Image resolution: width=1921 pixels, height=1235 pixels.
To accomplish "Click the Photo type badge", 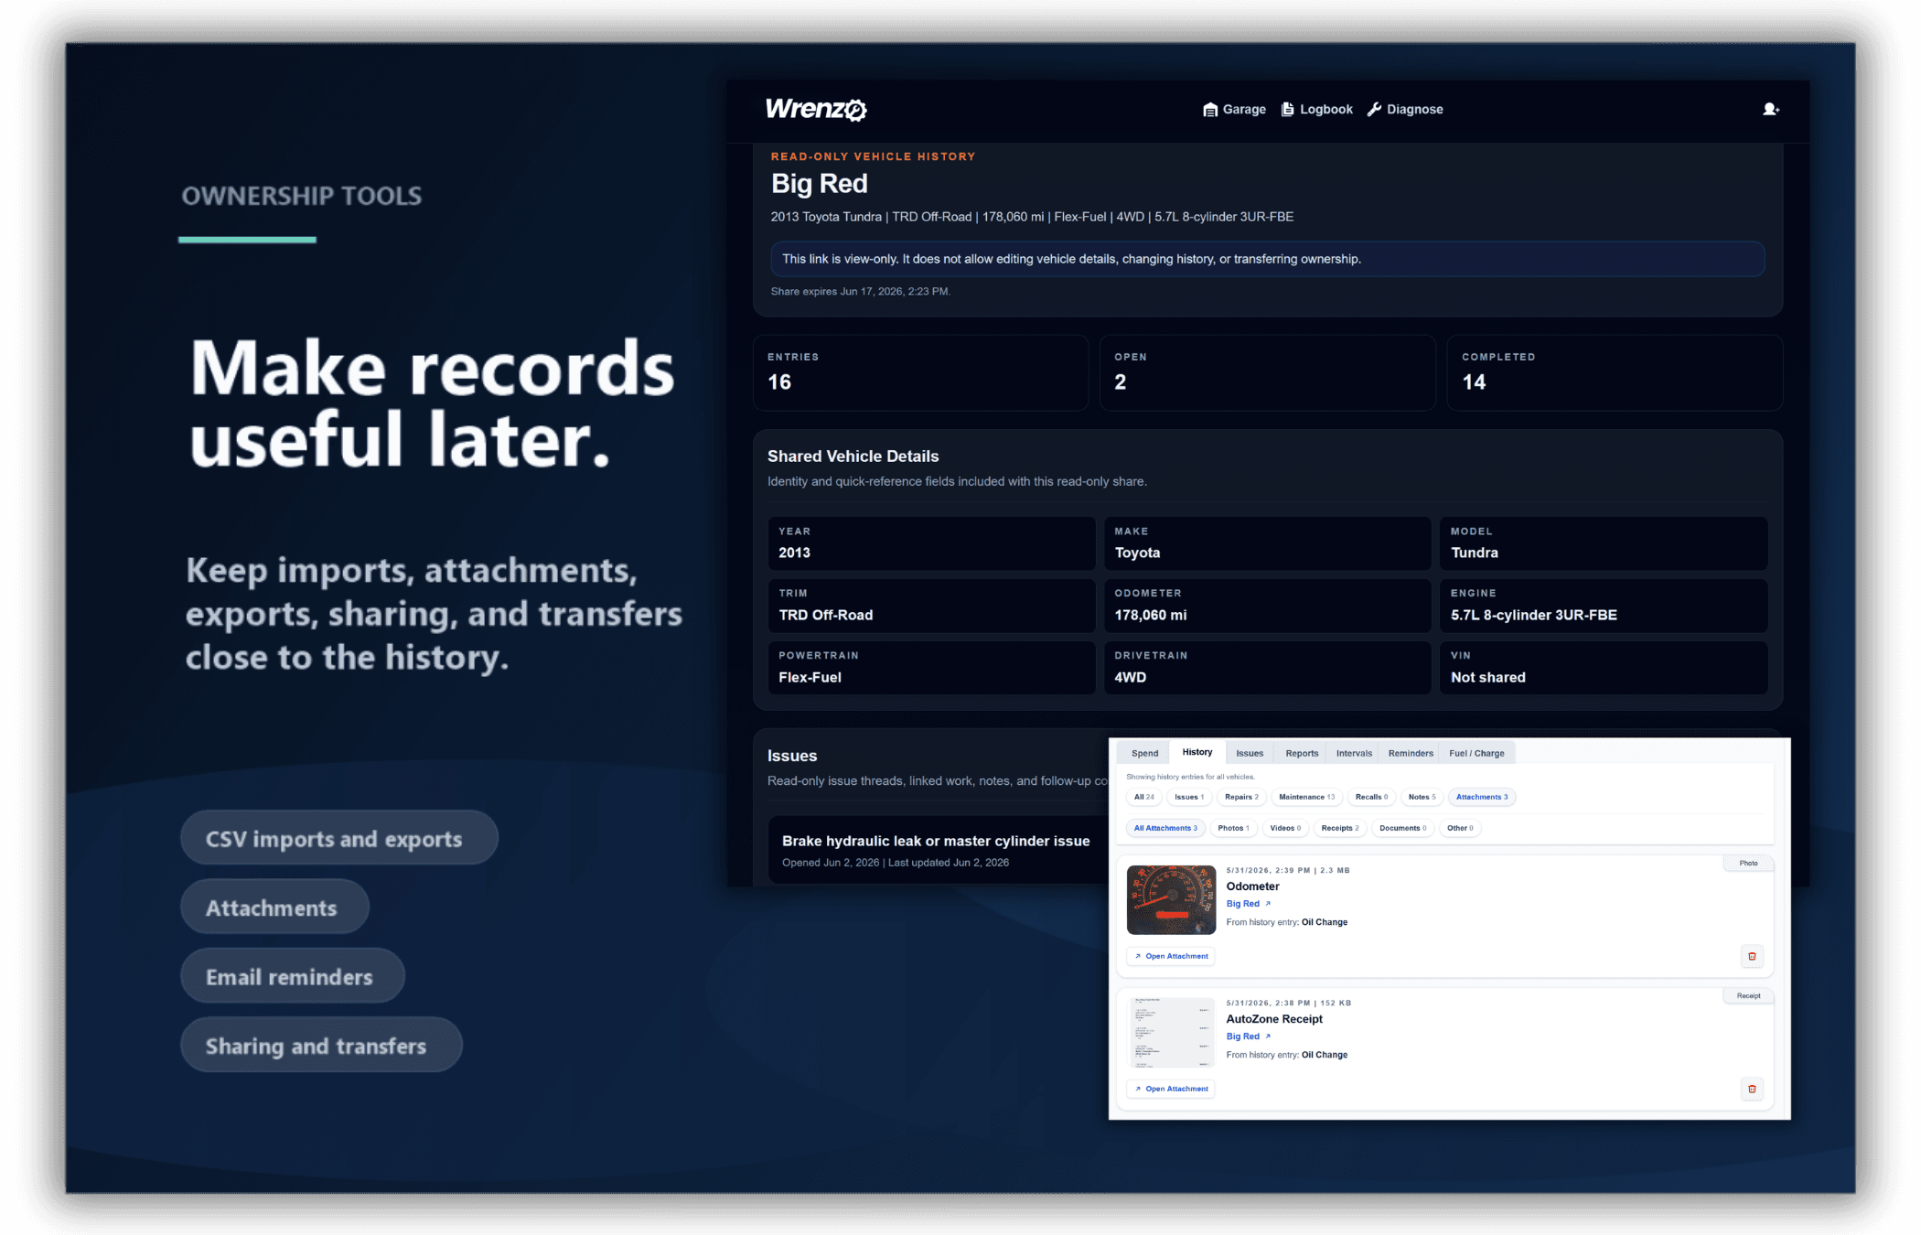I will pos(1748,863).
